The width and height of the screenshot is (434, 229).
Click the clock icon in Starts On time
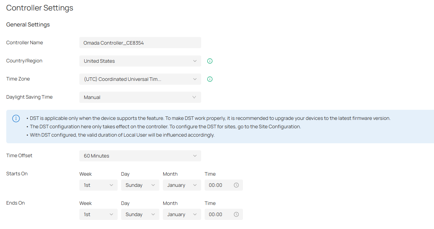[x=236, y=185]
